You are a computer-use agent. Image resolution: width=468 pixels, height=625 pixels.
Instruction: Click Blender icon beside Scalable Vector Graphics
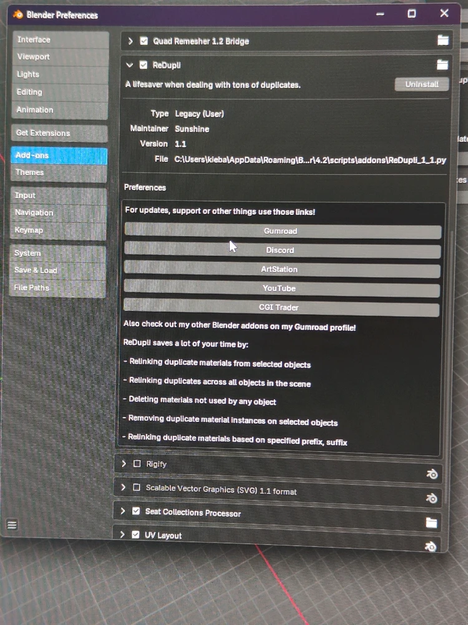[x=431, y=498]
